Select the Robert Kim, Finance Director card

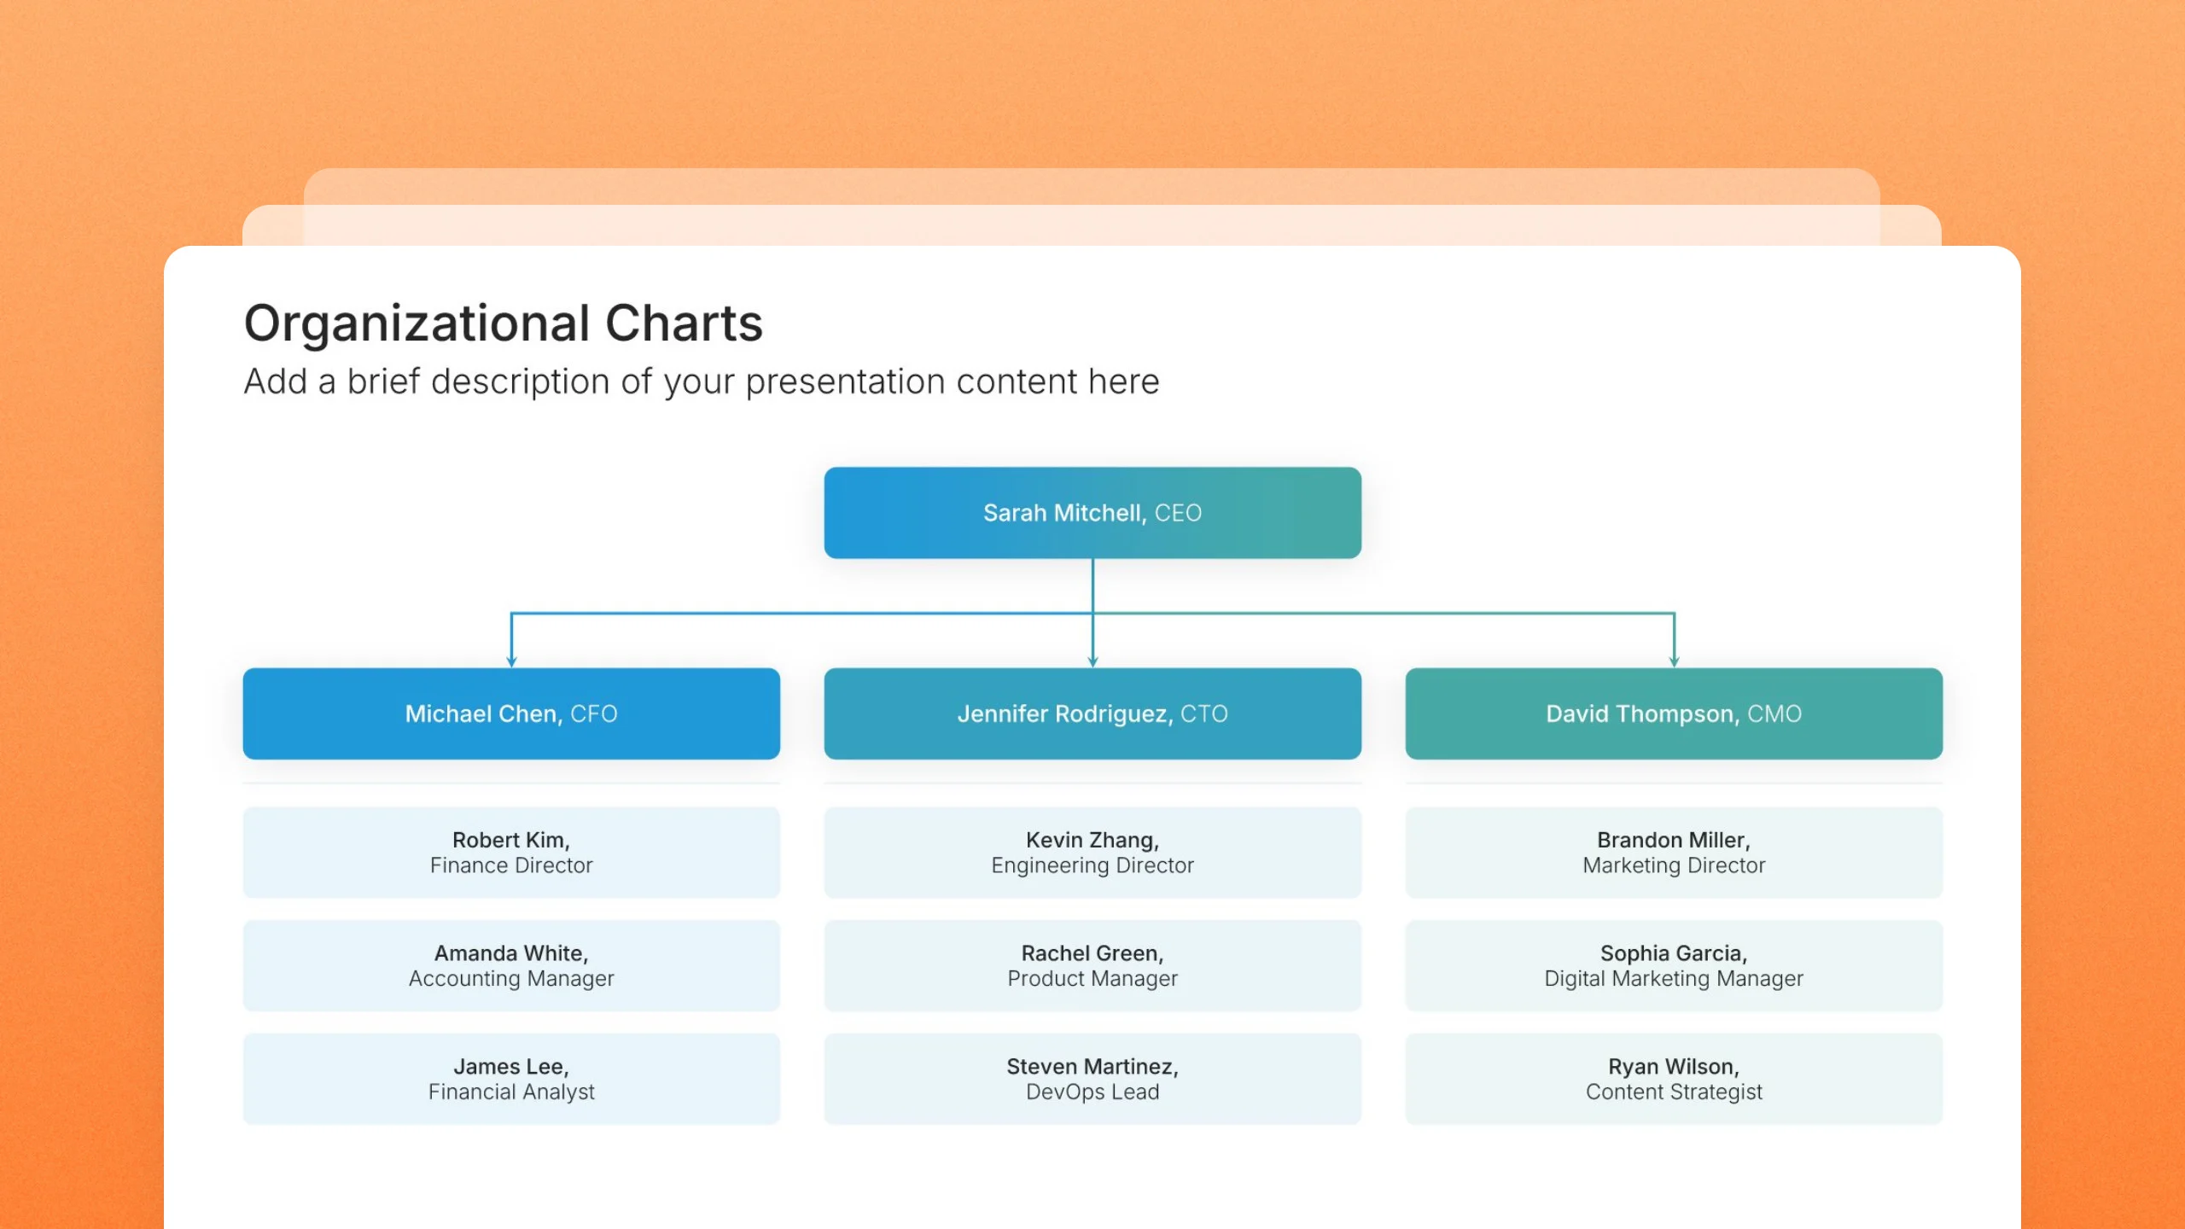point(511,853)
